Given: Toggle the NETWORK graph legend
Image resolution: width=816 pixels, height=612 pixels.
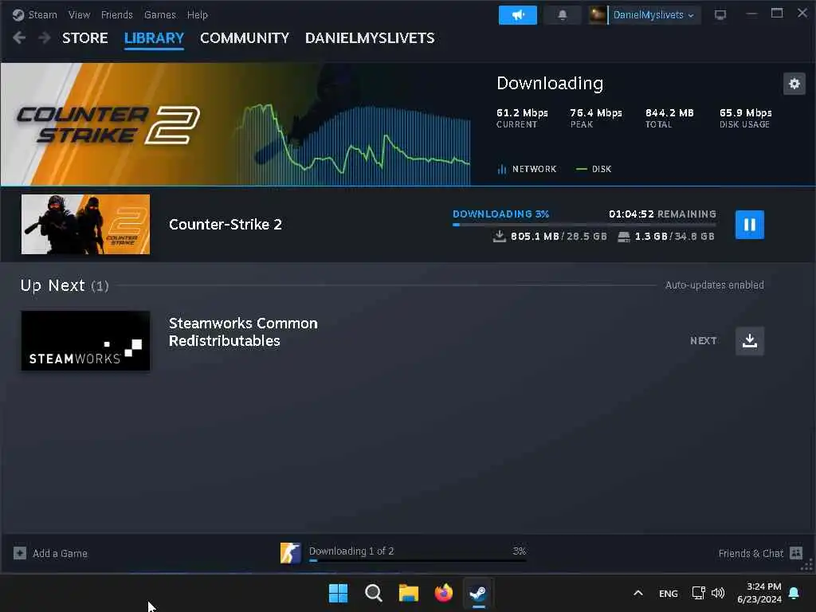Looking at the screenshot, I should pyautogui.click(x=528, y=169).
